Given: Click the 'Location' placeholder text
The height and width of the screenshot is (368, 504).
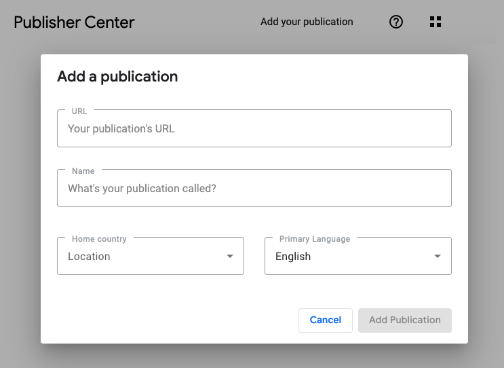Looking at the screenshot, I should coord(89,257).
